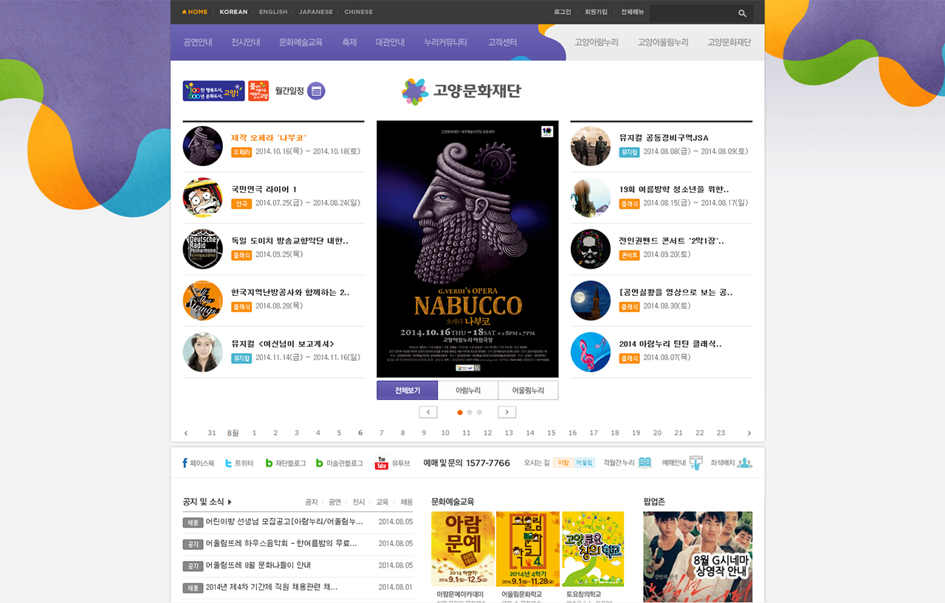The image size is (945, 603).
Task: Switch language to JAPANESE
Action: (316, 12)
